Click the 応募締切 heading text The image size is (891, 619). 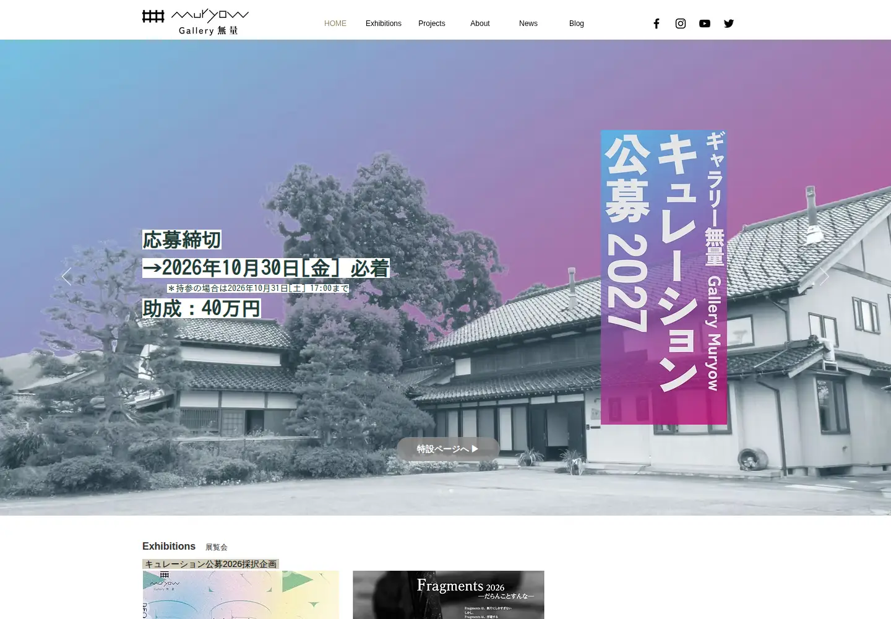pos(182,240)
